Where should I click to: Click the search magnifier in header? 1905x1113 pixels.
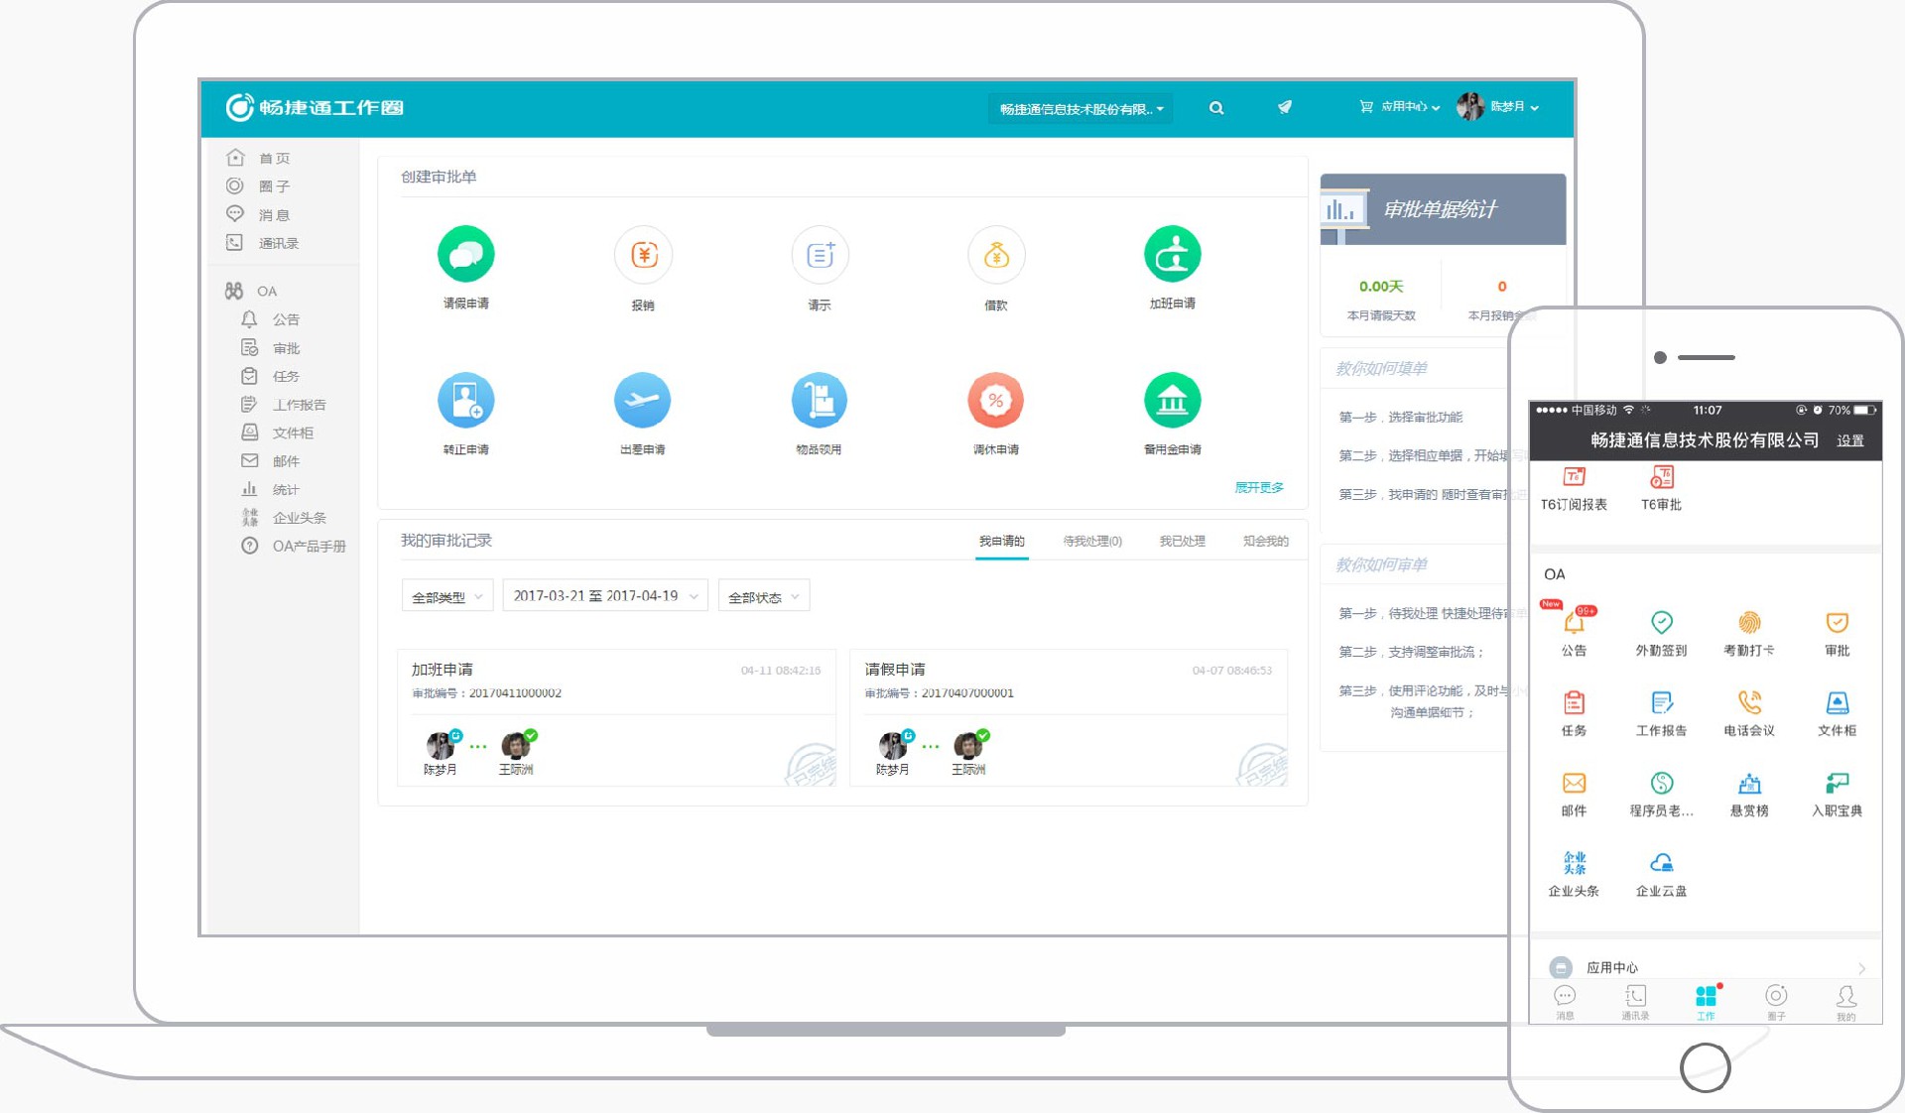click(x=1216, y=108)
